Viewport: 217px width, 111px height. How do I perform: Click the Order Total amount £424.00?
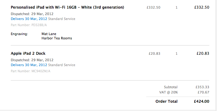coord(202,101)
